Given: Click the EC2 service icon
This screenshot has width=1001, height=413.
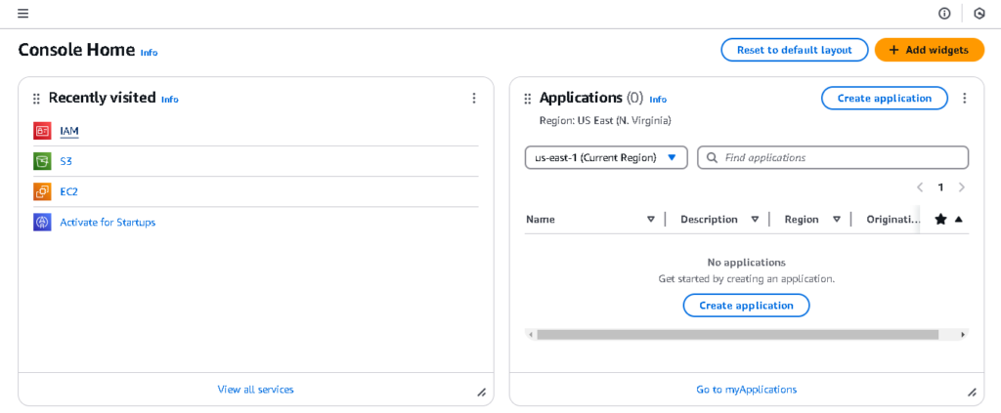Looking at the screenshot, I should click(x=42, y=191).
